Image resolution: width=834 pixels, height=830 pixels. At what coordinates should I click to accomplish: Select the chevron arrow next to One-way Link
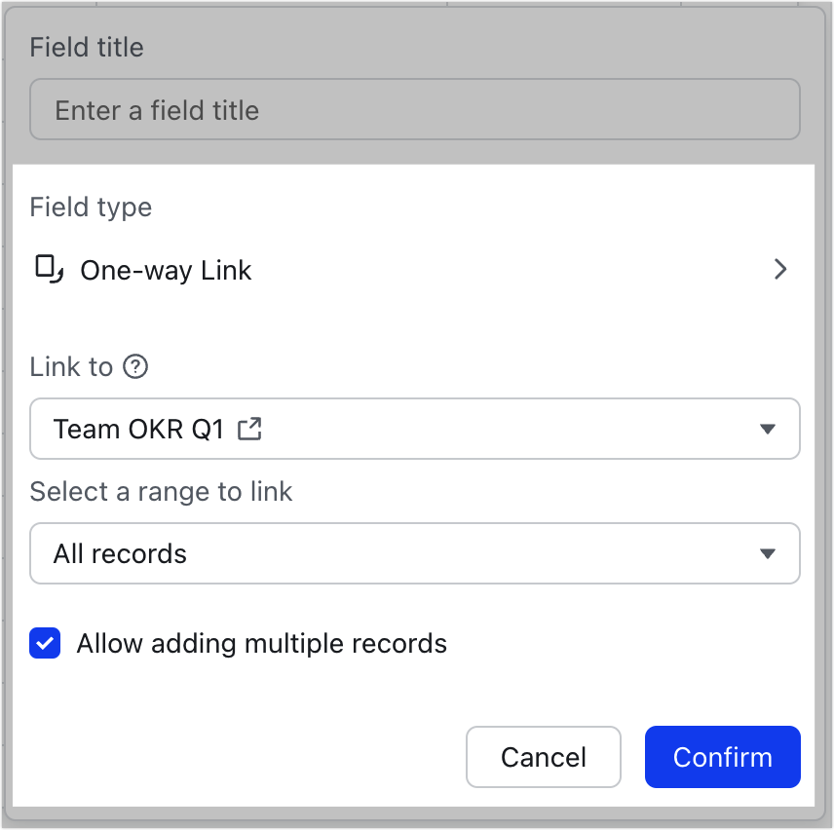(780, 270)
